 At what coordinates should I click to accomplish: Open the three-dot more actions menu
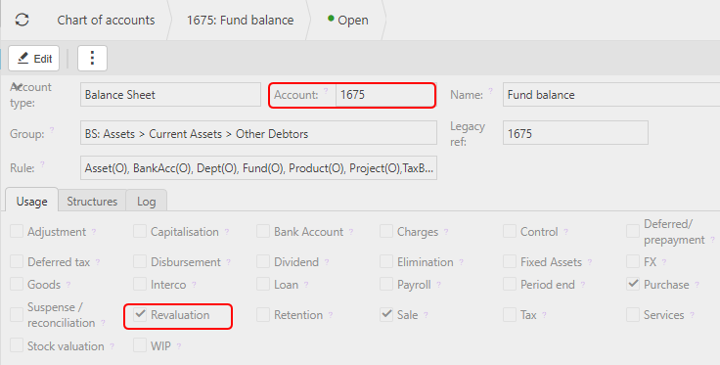[x=92, y=59]
